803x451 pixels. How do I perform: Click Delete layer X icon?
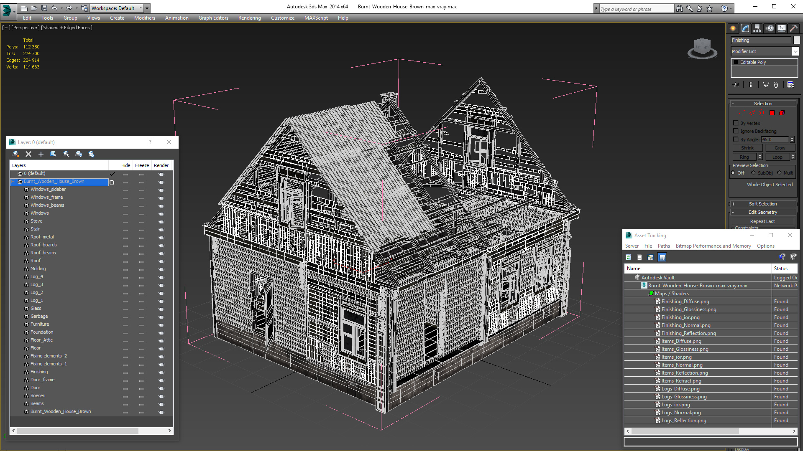pos(28,154)
